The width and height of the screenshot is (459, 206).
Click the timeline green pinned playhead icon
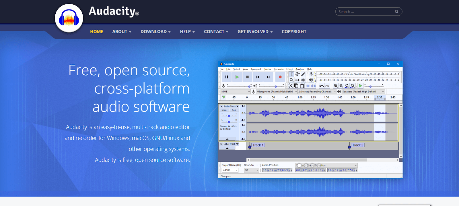tap(224, 97)
